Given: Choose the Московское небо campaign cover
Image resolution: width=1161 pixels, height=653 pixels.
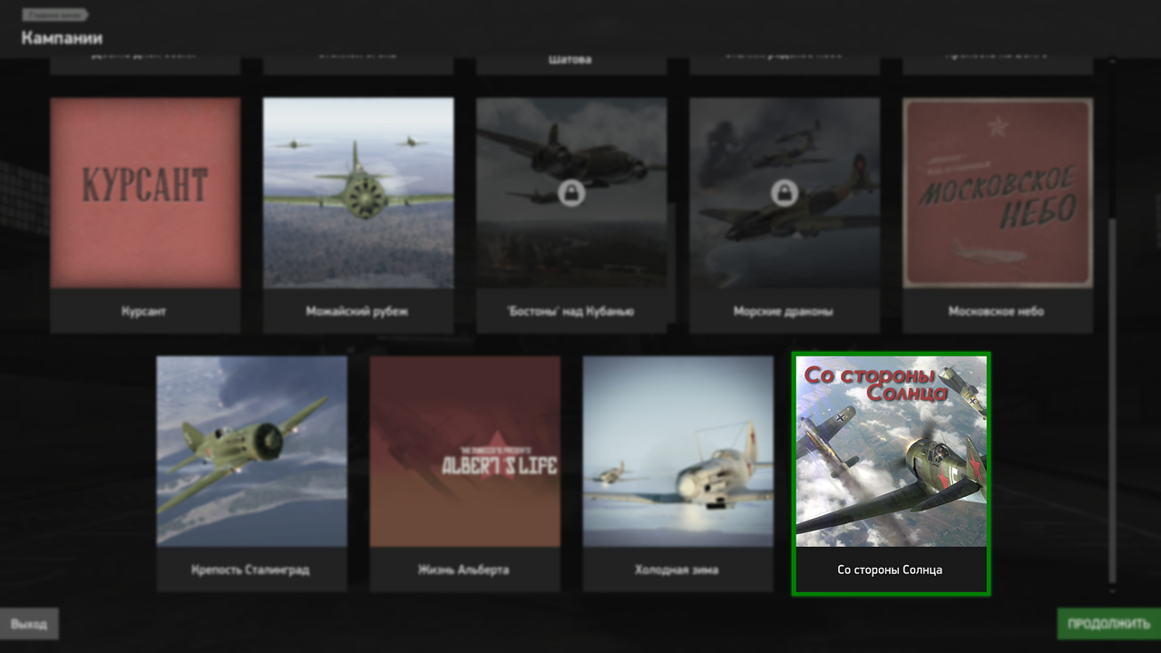Looking at the screenshot, I should [998, 193].
